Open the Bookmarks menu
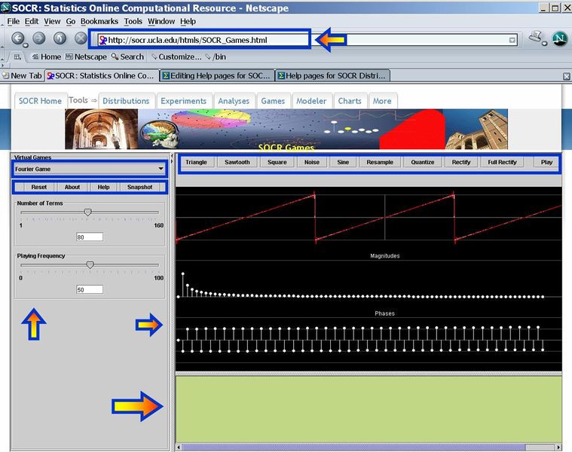572x452 pixels. click(x=99, y=22)
